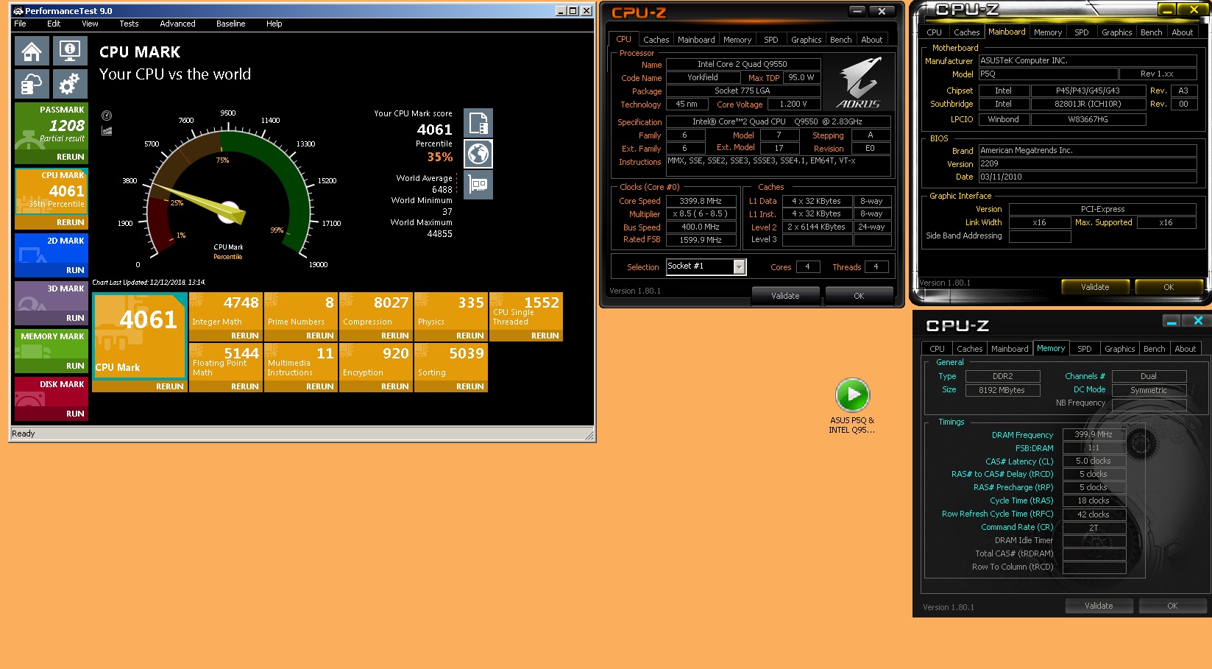Rerun the Floating Point Math test
The height and width of the screenshot is (669, 1212).
tap(244, 386)
